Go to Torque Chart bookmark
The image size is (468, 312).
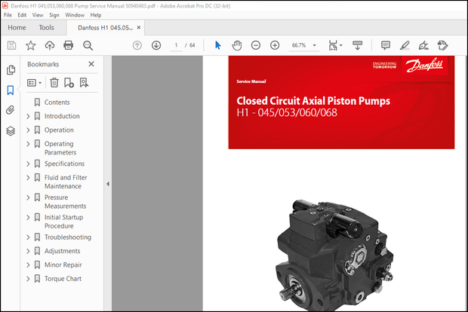pyautogui.click(x=63, y=279)
